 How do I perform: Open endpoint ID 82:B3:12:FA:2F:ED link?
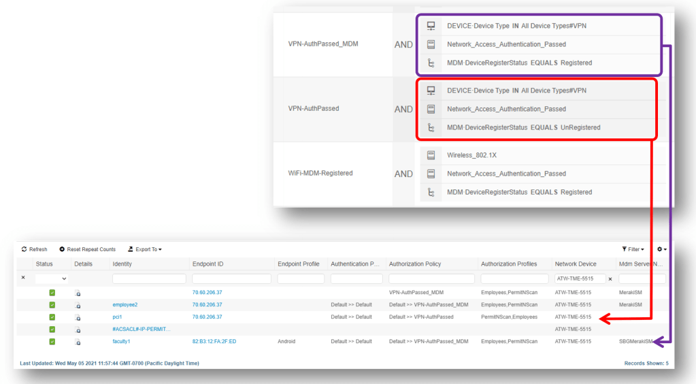point(214,342)
